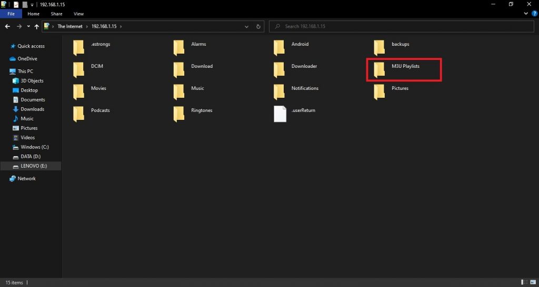
Task: Open Documents in navigation pane
Action: pos(33,99)
